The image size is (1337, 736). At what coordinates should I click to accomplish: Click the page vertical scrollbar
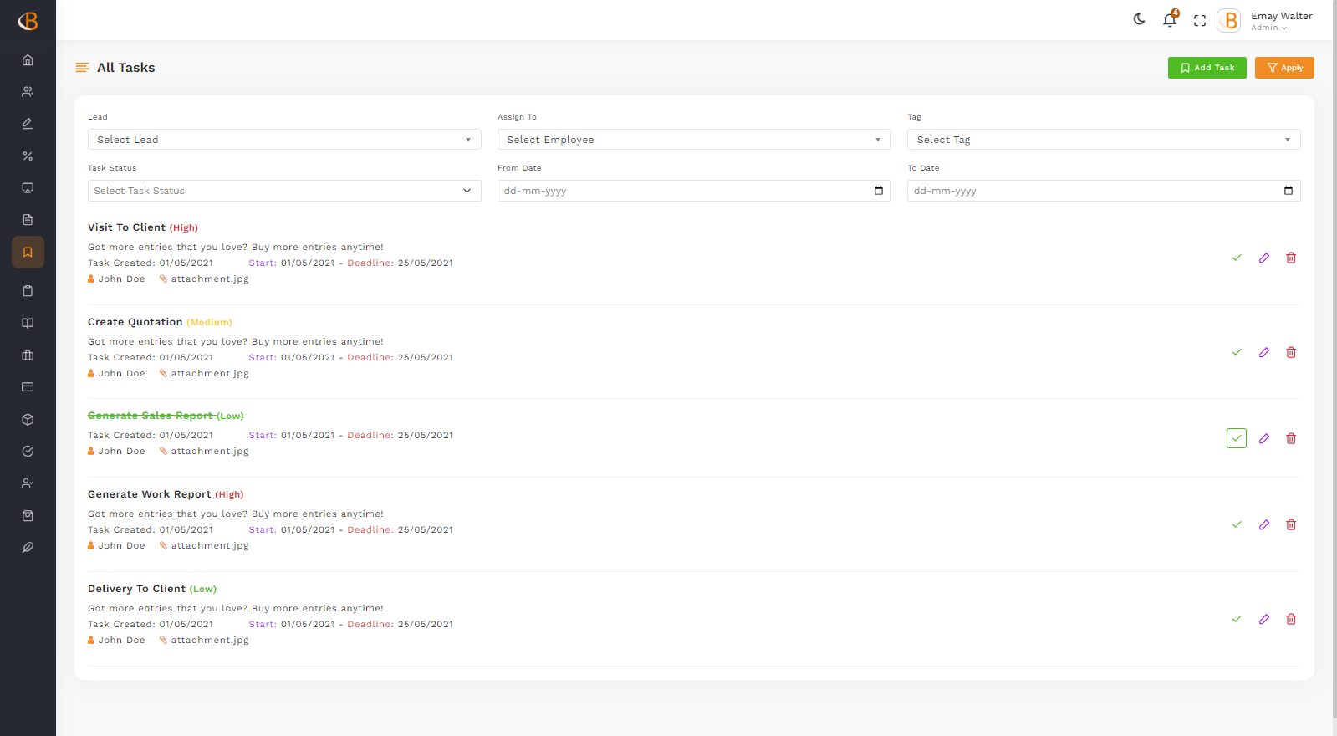point(1334,360)
